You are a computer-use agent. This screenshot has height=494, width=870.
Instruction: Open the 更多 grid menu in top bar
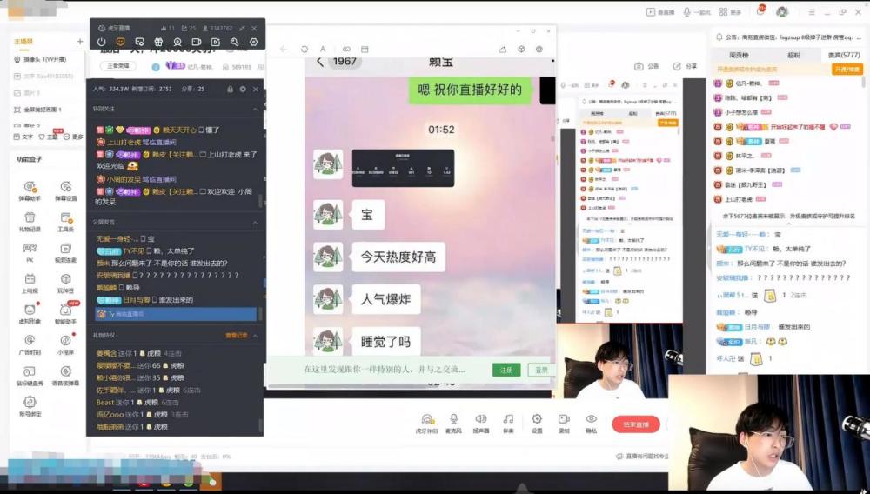[730, 11]
